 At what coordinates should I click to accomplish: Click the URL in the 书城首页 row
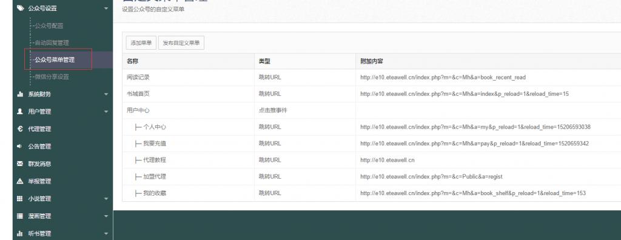pos(465,94)
